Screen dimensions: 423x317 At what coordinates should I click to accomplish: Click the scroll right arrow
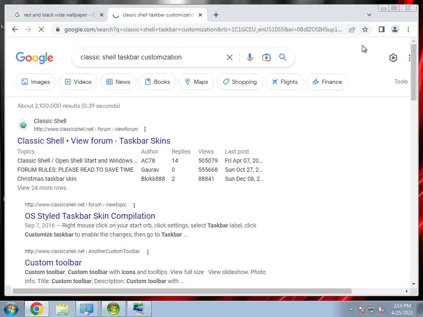point(406,291)
